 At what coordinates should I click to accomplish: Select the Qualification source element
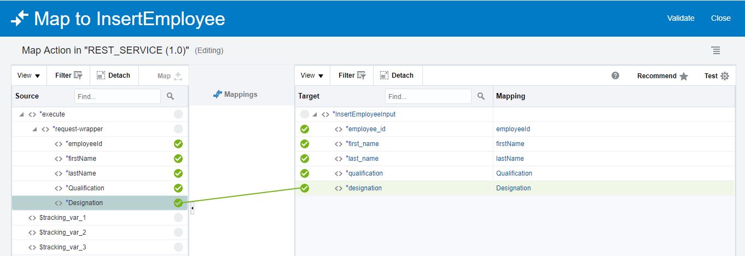pos(85,188)
